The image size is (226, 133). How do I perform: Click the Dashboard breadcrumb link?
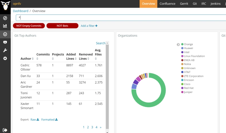click(21, 11)
